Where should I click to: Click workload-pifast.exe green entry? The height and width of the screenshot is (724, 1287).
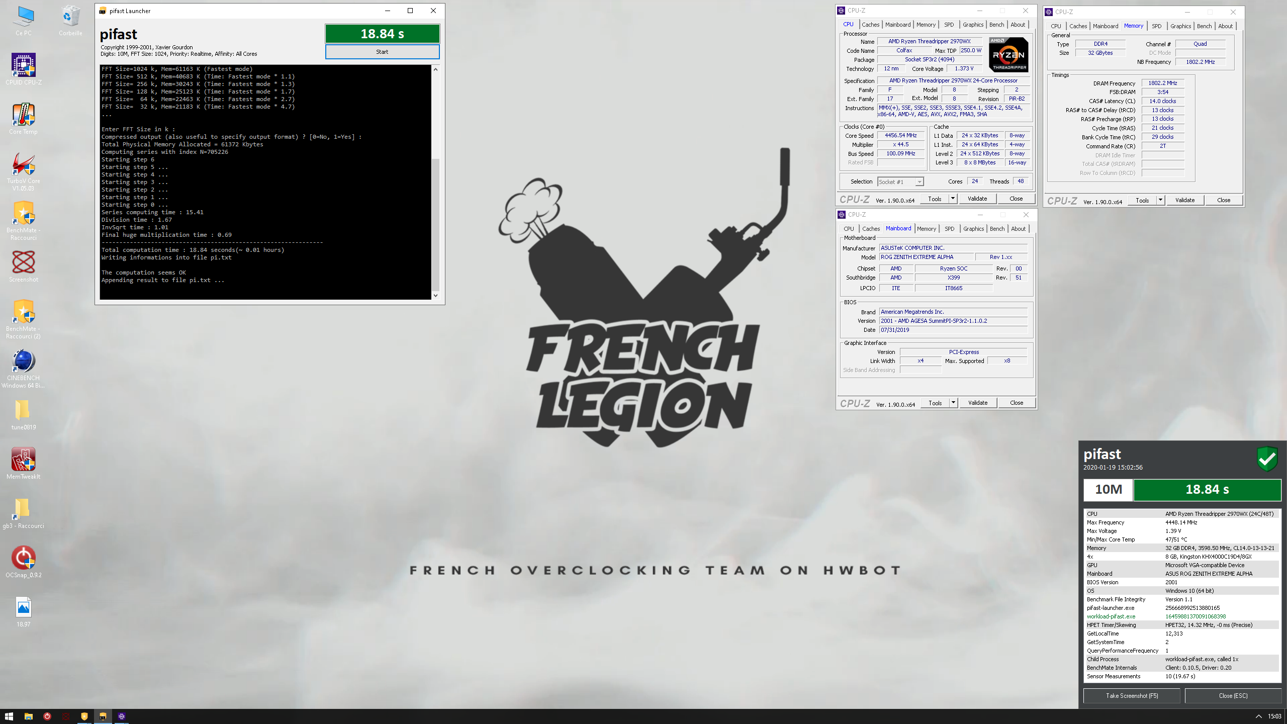point(1111,616)
